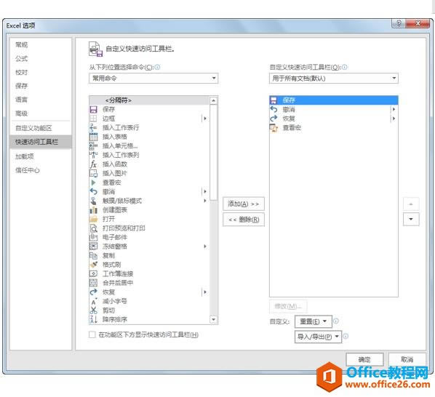Click the Email icon
This screenshot has width=435, height=397.
click(94, 238)
